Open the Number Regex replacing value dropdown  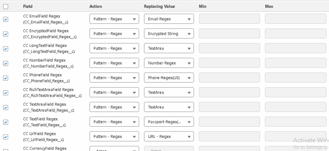[x=169, y=63]
